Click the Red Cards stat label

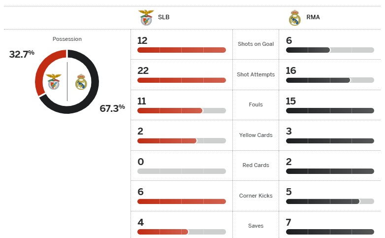(256, 165)
